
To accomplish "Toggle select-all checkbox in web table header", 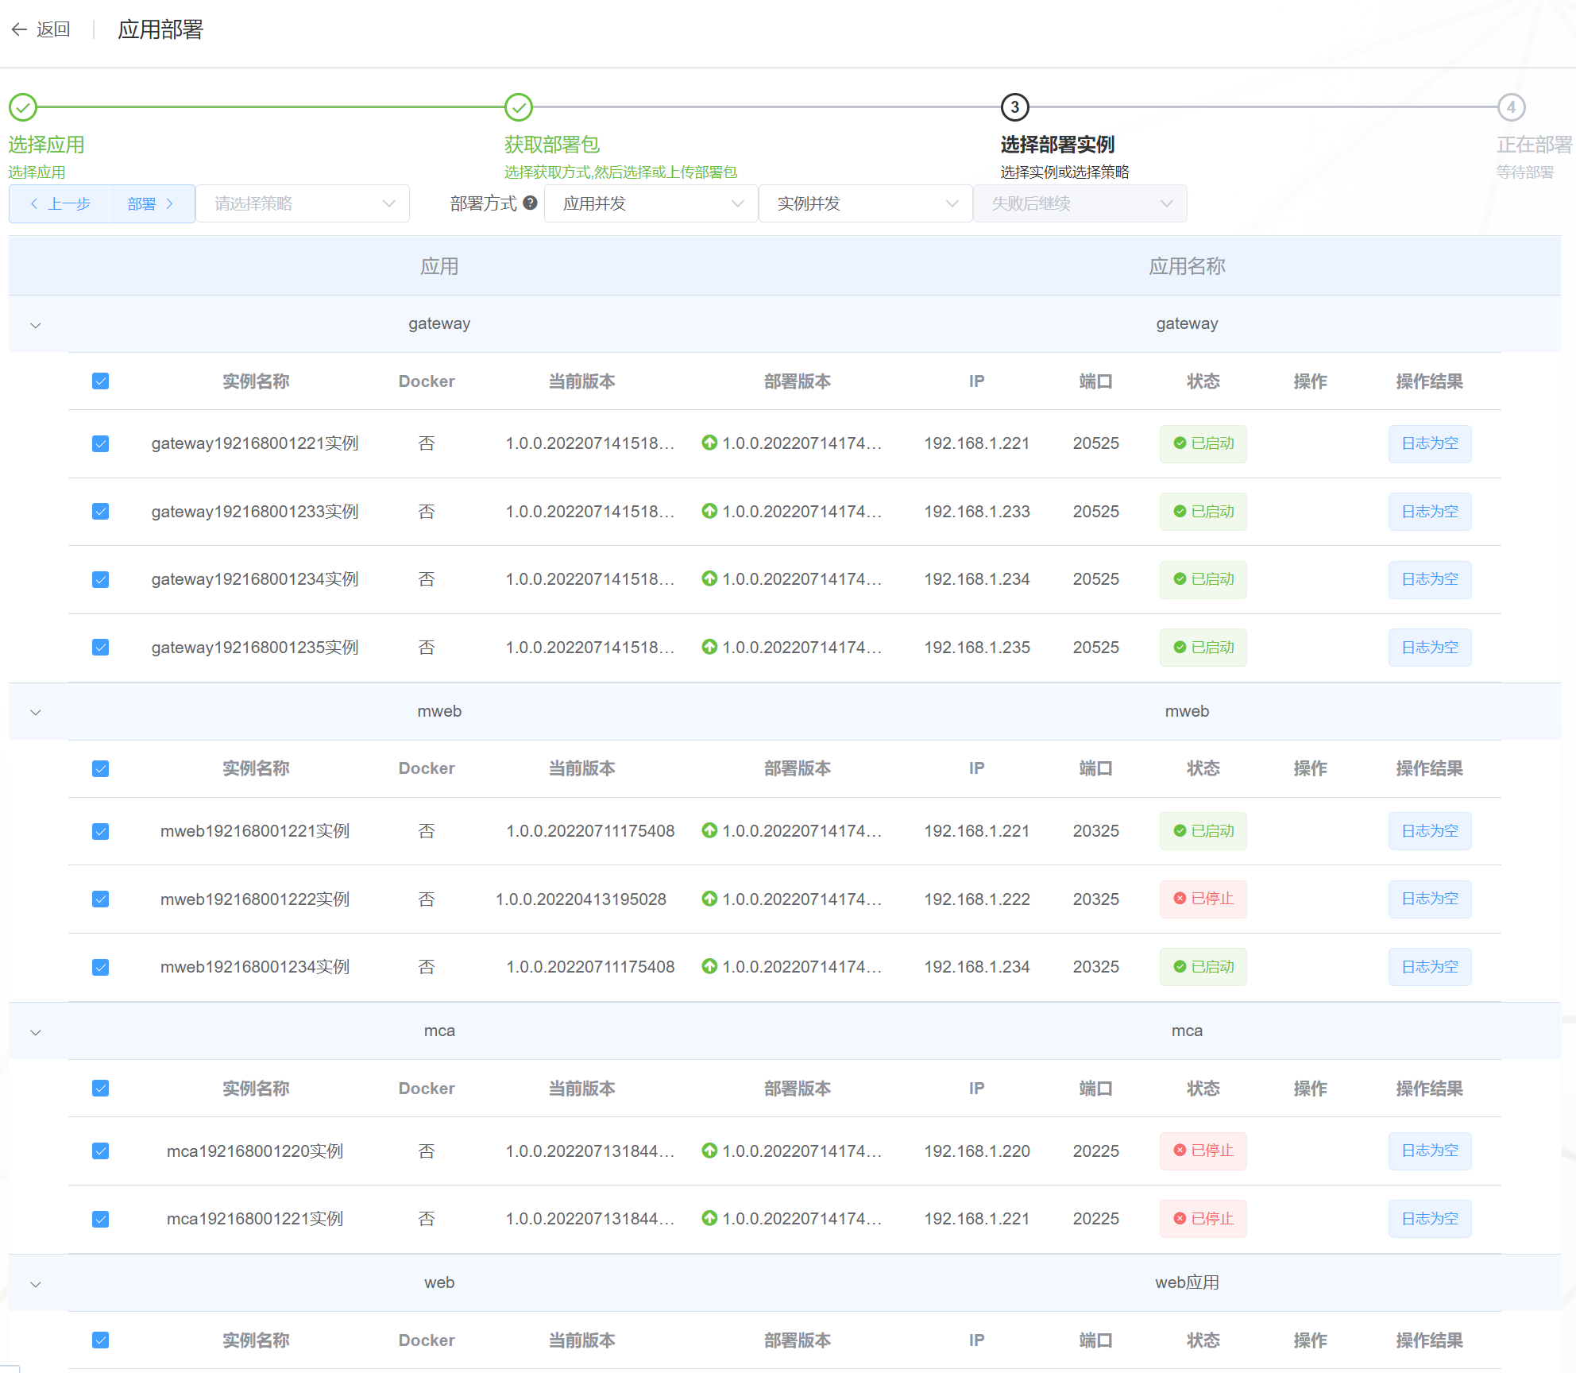I will 100,1340.
